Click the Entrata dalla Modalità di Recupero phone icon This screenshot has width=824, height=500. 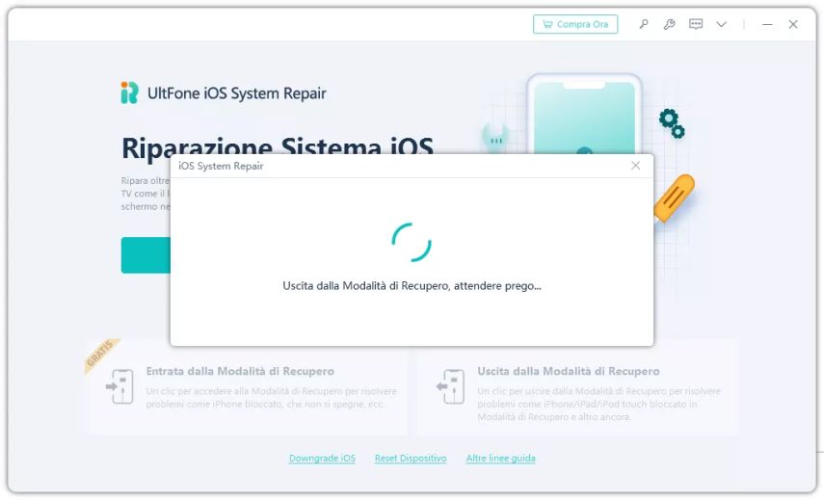pos(120,386)
